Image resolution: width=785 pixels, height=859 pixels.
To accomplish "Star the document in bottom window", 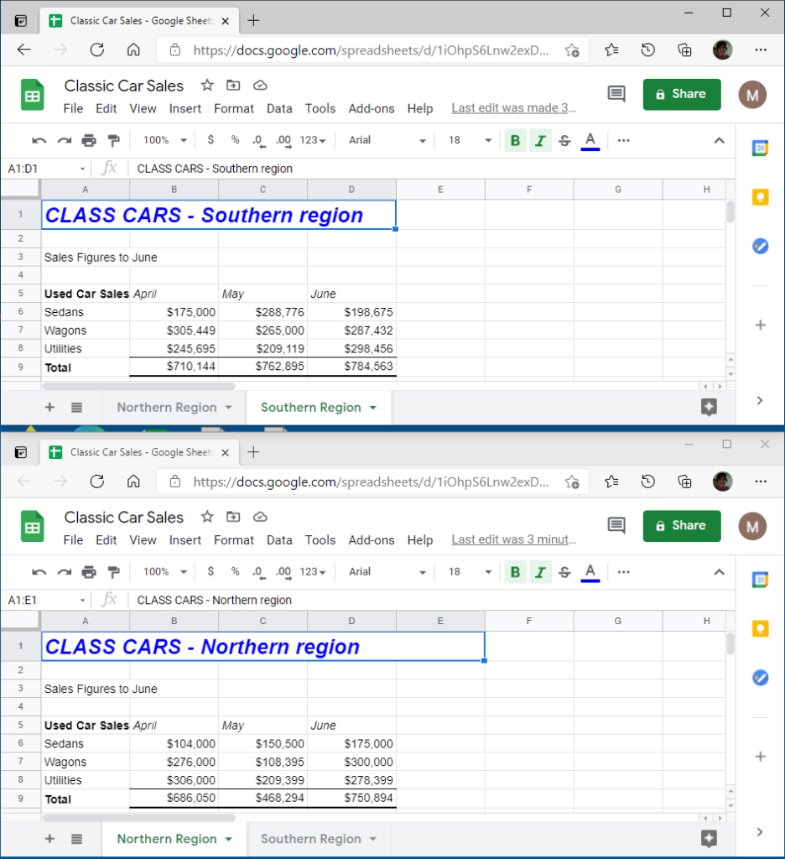I will 207,517.
